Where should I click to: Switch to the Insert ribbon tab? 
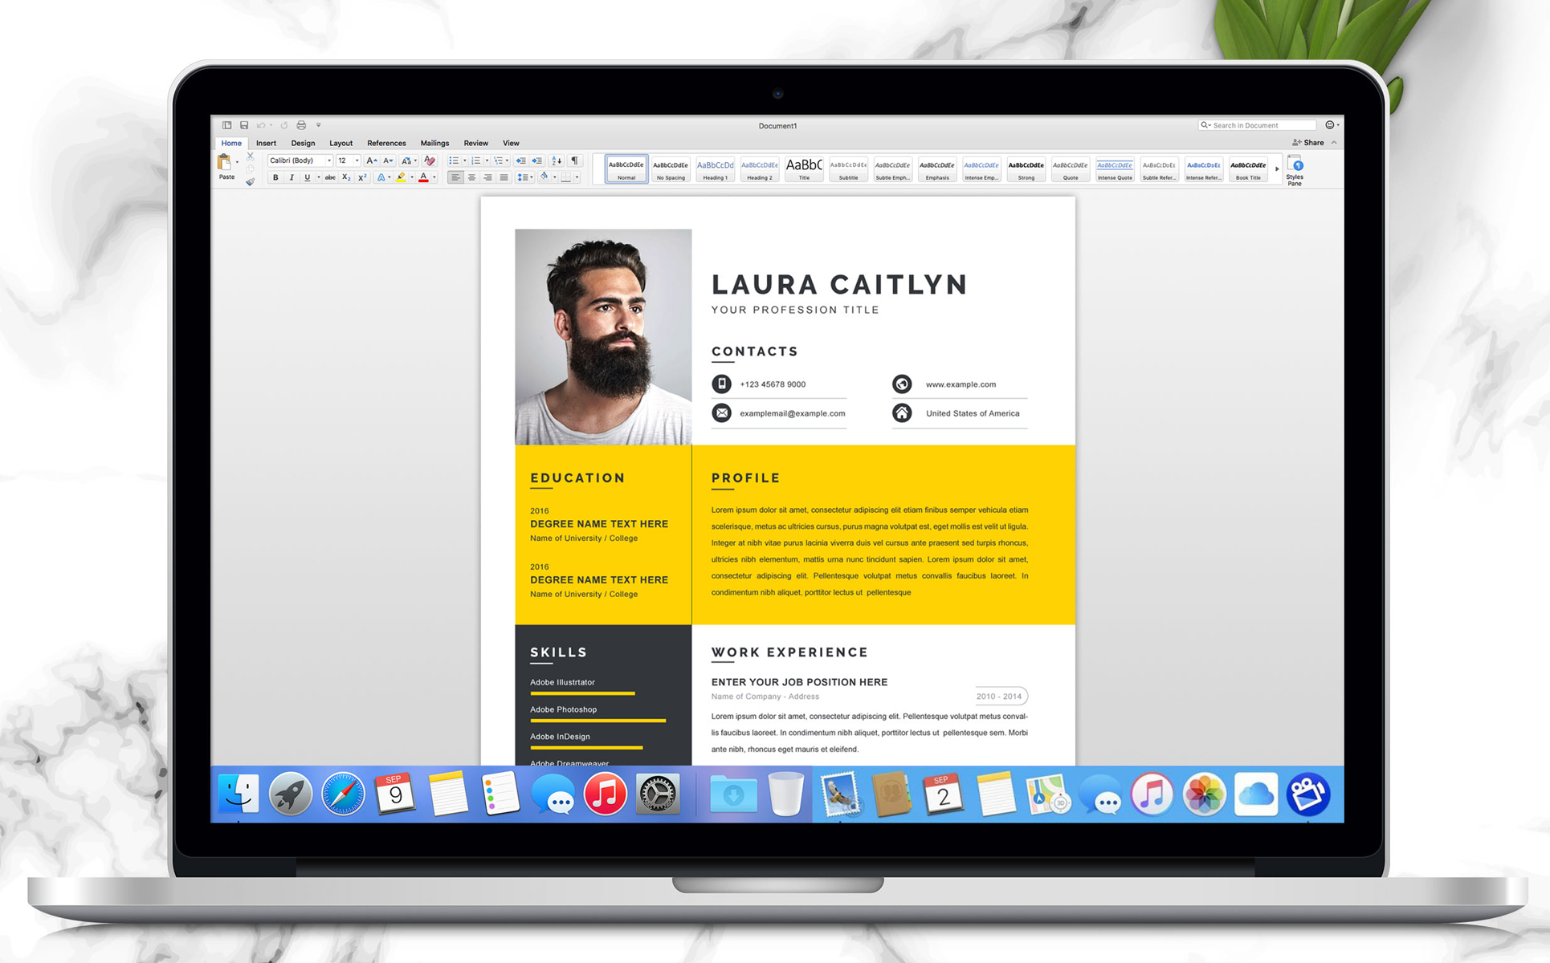266,143
